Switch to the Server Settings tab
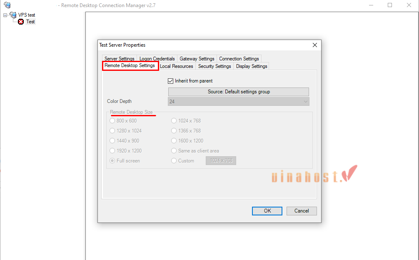Viewport: 419px width, 260px height. [x=120, y=58]
